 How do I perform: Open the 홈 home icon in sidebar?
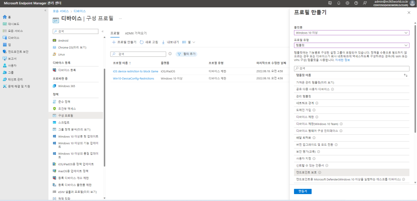(x=4, y=17)
